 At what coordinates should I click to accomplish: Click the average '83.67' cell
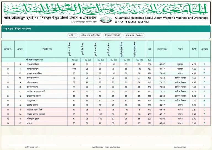(162, 64)
